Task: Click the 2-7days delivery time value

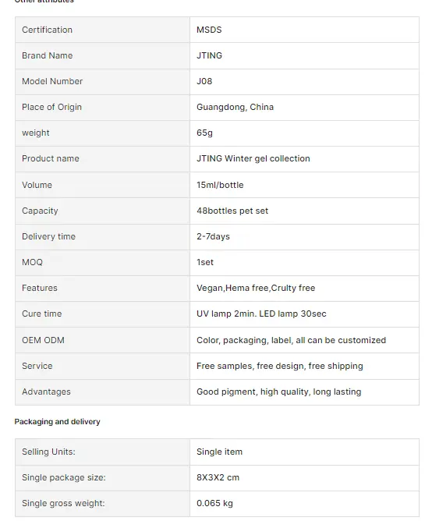Action: (x=213, y=237)
